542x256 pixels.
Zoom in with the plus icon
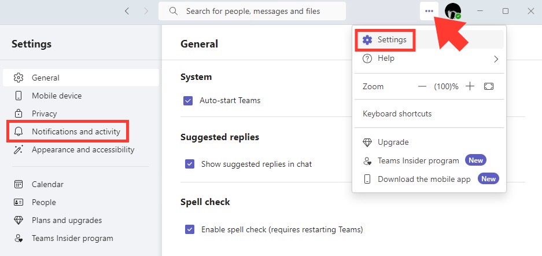(x=470, y=86)
